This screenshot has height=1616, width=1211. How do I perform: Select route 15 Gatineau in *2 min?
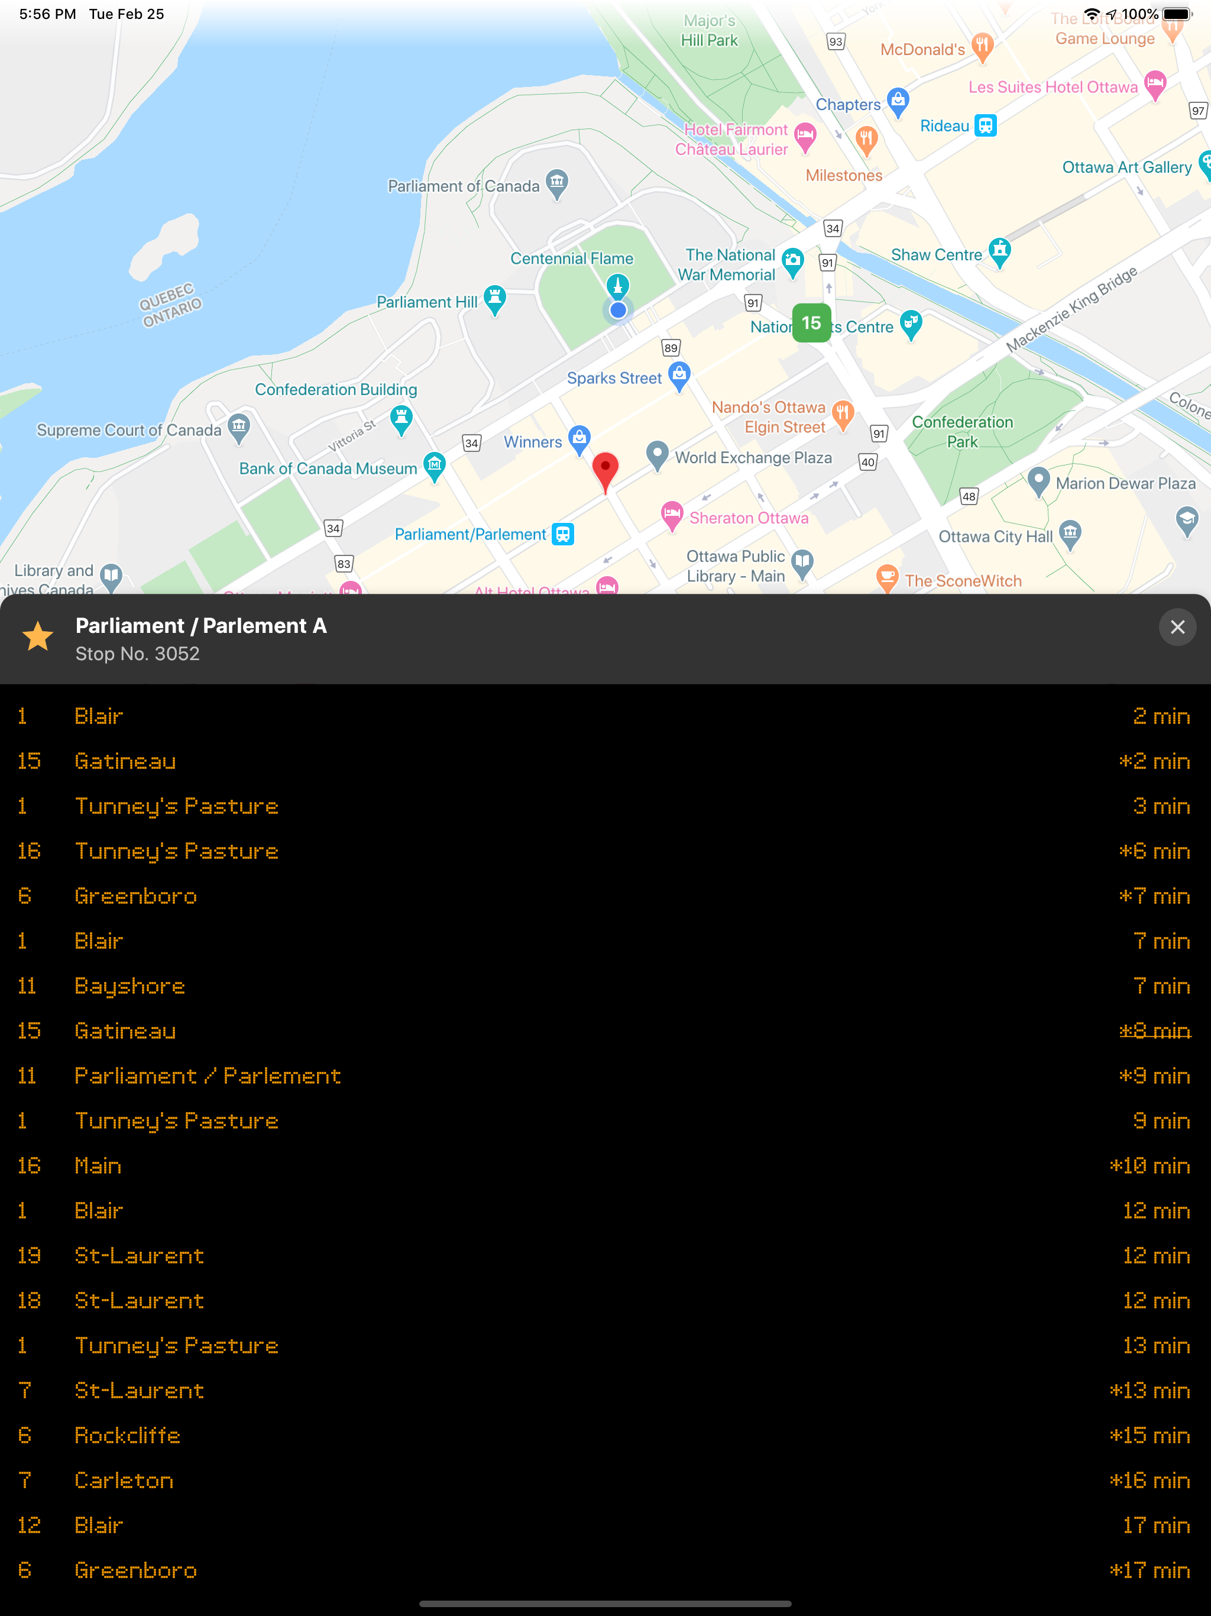[x=605, y=761]
